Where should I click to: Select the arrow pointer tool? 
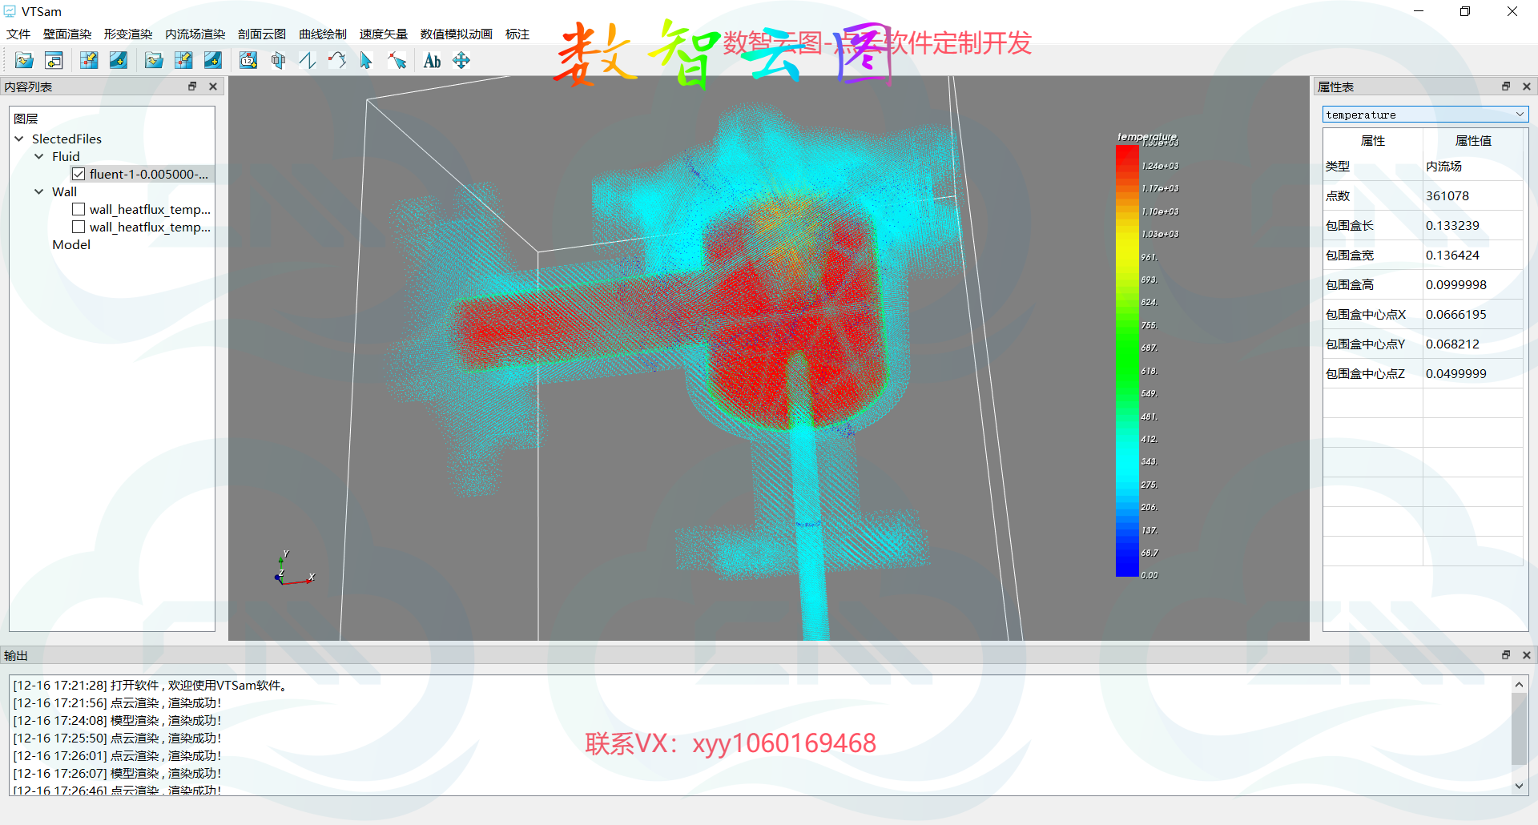[366, 60]
